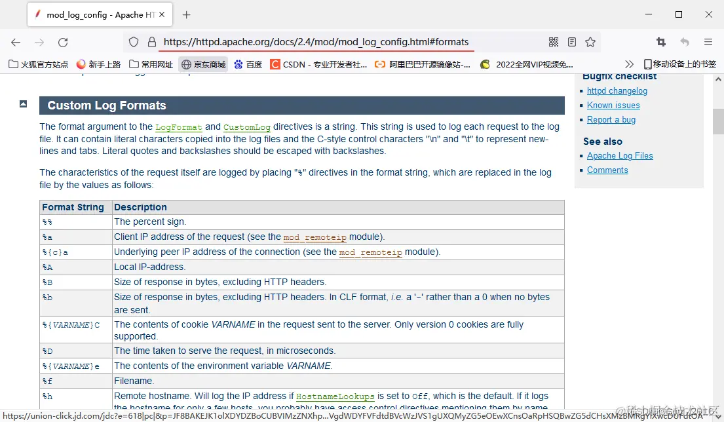Screen dimensions: 724x422
Task: Open httpd changelog link
Action: point(617,91)
